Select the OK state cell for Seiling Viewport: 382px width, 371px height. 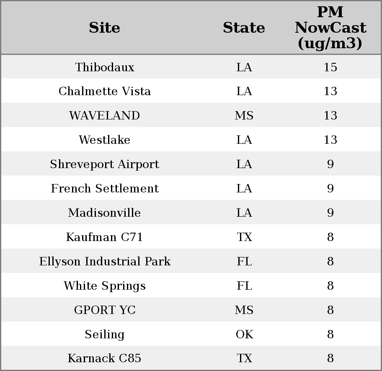244,335
